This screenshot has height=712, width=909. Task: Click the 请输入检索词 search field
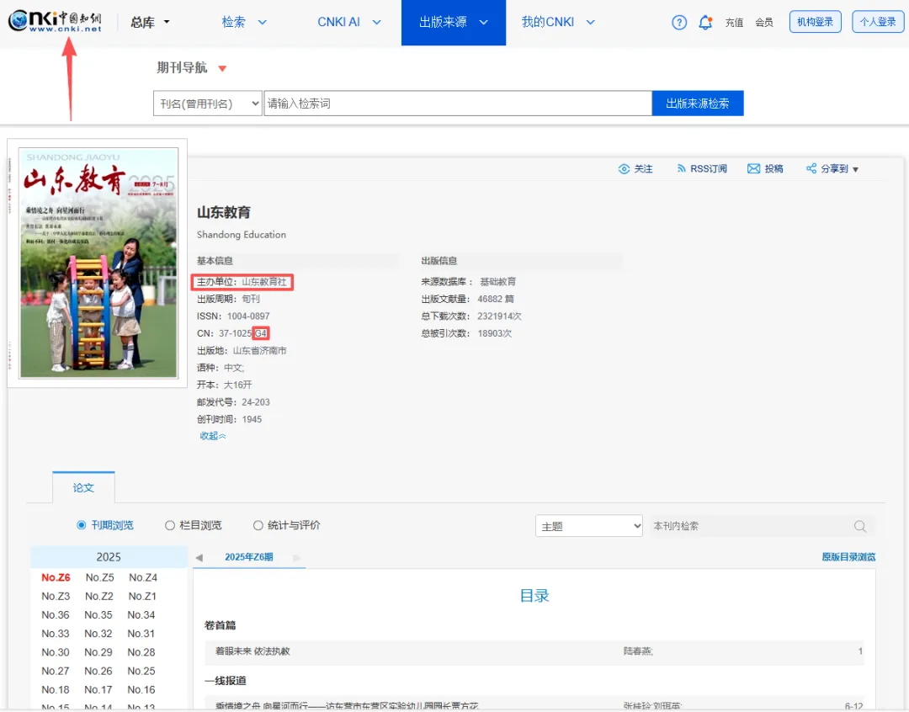(458, 104)
